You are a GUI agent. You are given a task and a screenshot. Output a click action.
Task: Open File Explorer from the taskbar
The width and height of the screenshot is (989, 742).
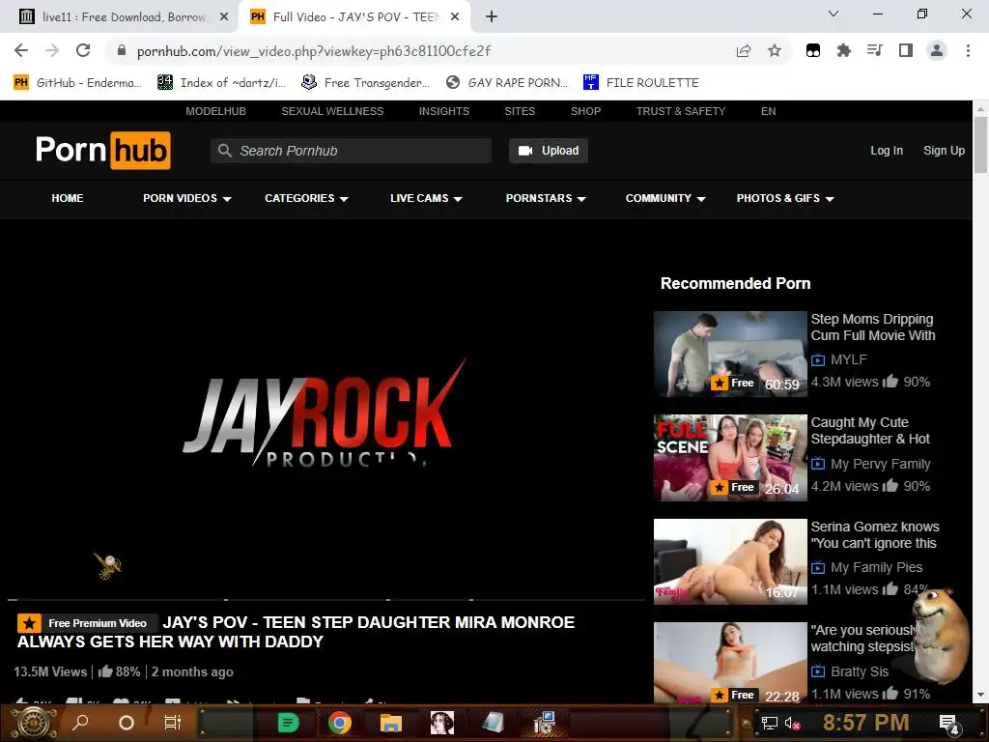(x=390, y=723)
